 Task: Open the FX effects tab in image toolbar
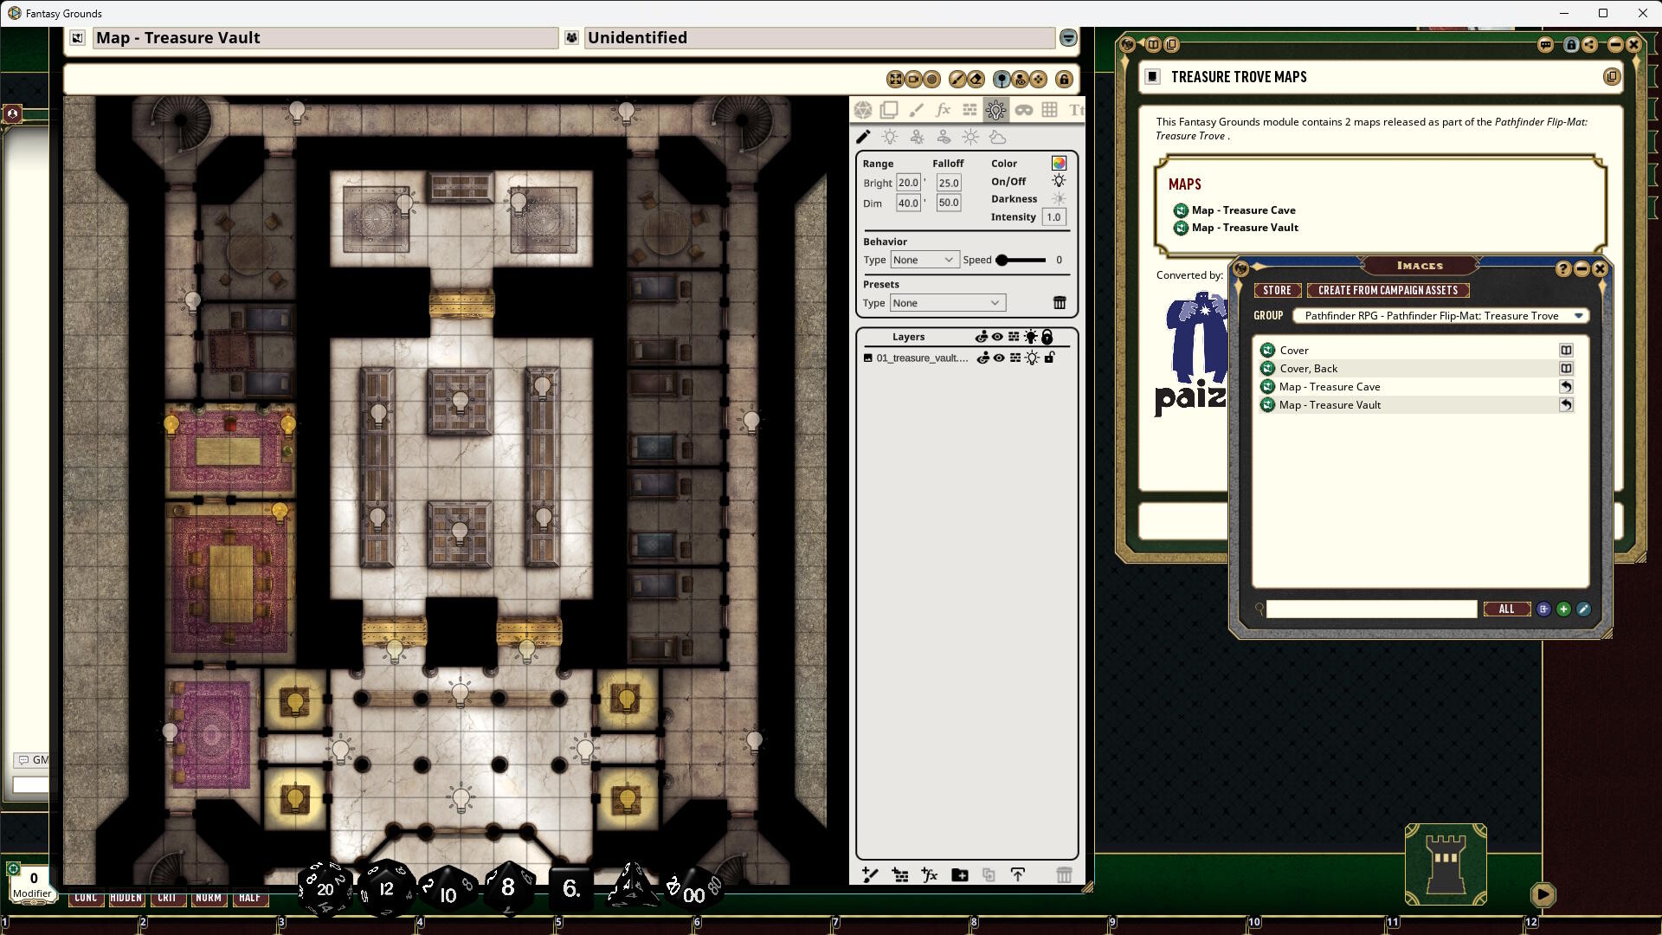click(943, 110)
